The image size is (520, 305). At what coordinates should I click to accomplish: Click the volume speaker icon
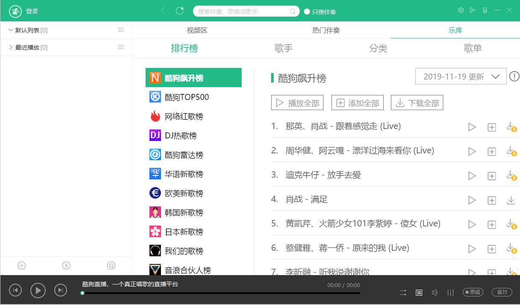click(435, 292)
